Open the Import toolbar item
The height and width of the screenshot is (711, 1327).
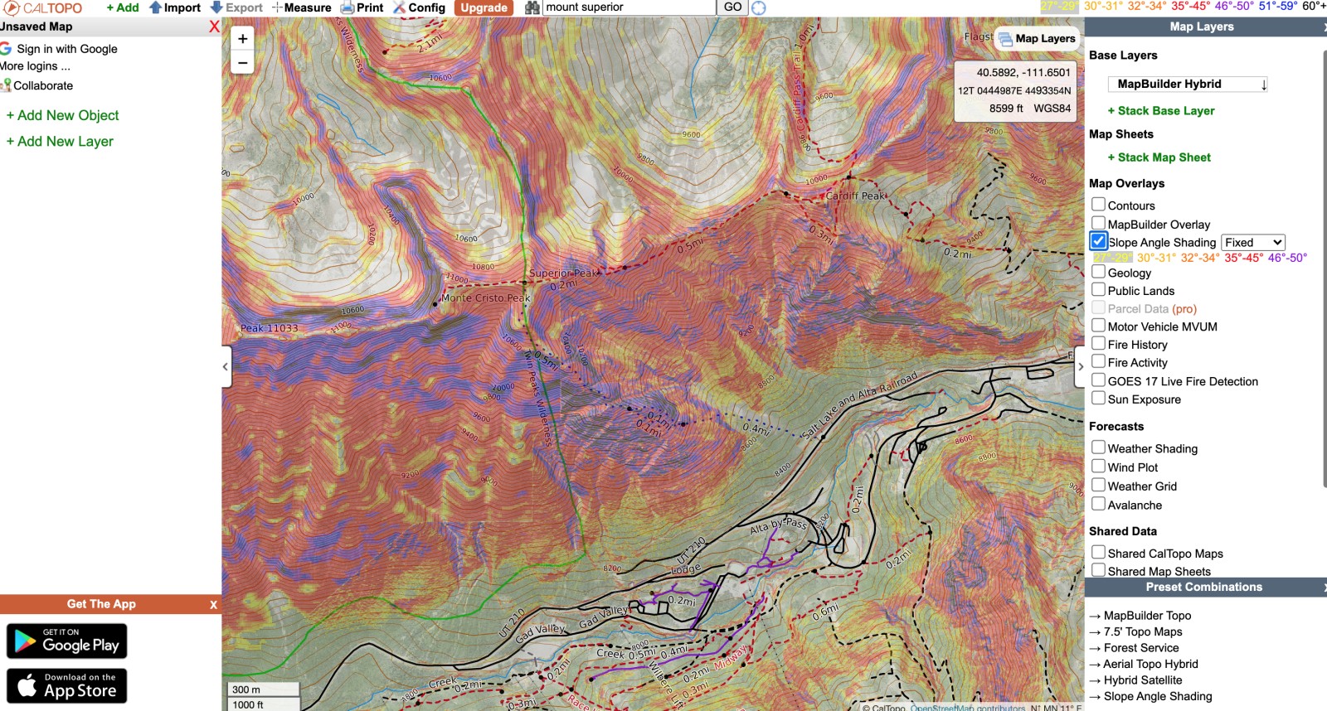175,7
